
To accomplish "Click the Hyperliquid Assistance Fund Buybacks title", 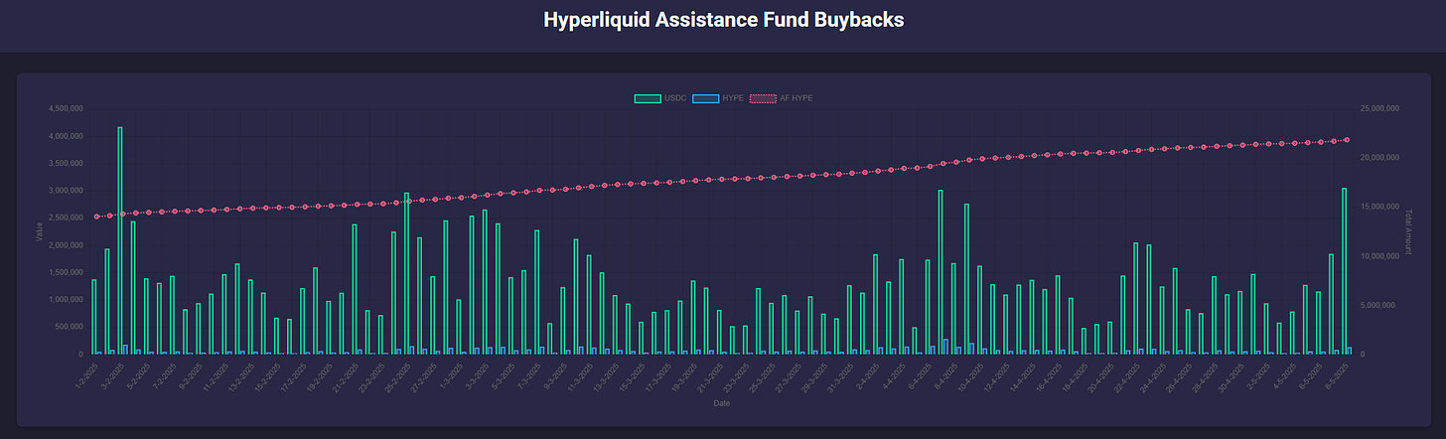I will click(723, 20).
